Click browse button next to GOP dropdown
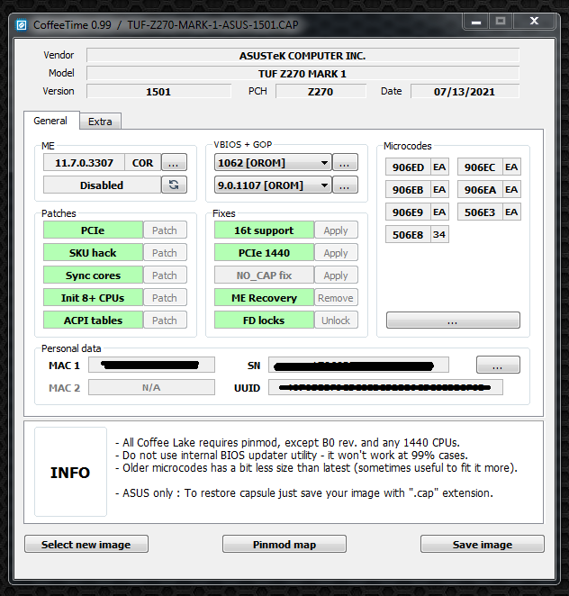569x596 pixels. (x=345, y=185)
